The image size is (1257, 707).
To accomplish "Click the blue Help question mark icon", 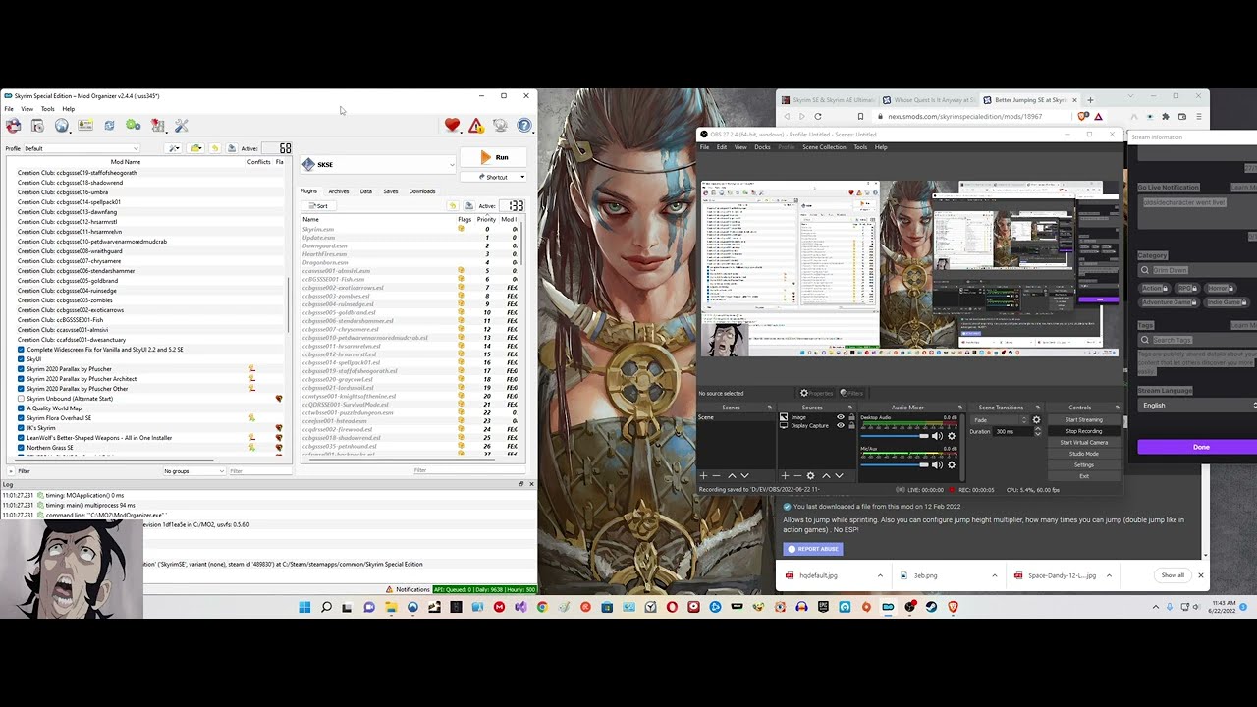I will tap(524, 126).
